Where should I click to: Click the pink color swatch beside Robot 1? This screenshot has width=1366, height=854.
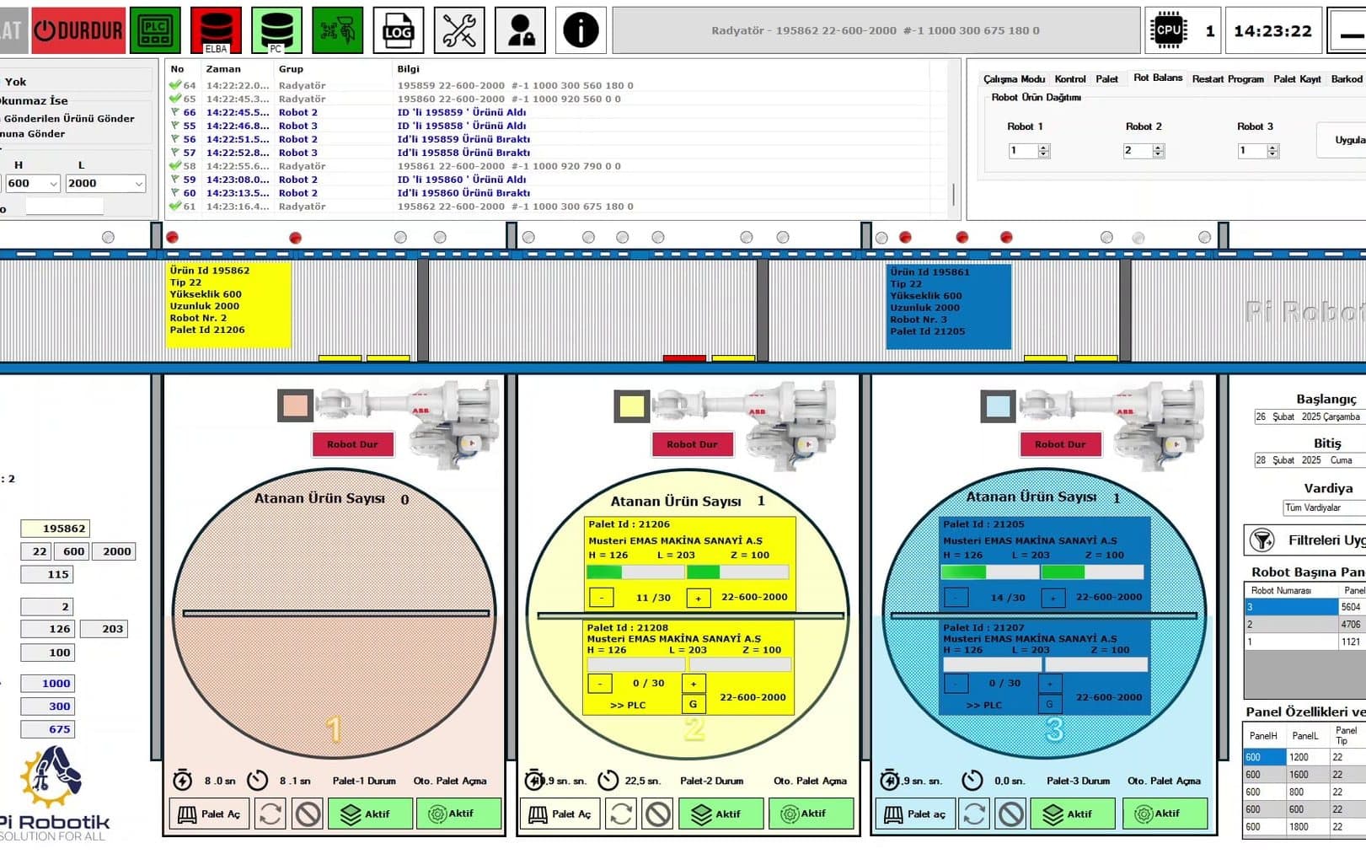(295, 406)
